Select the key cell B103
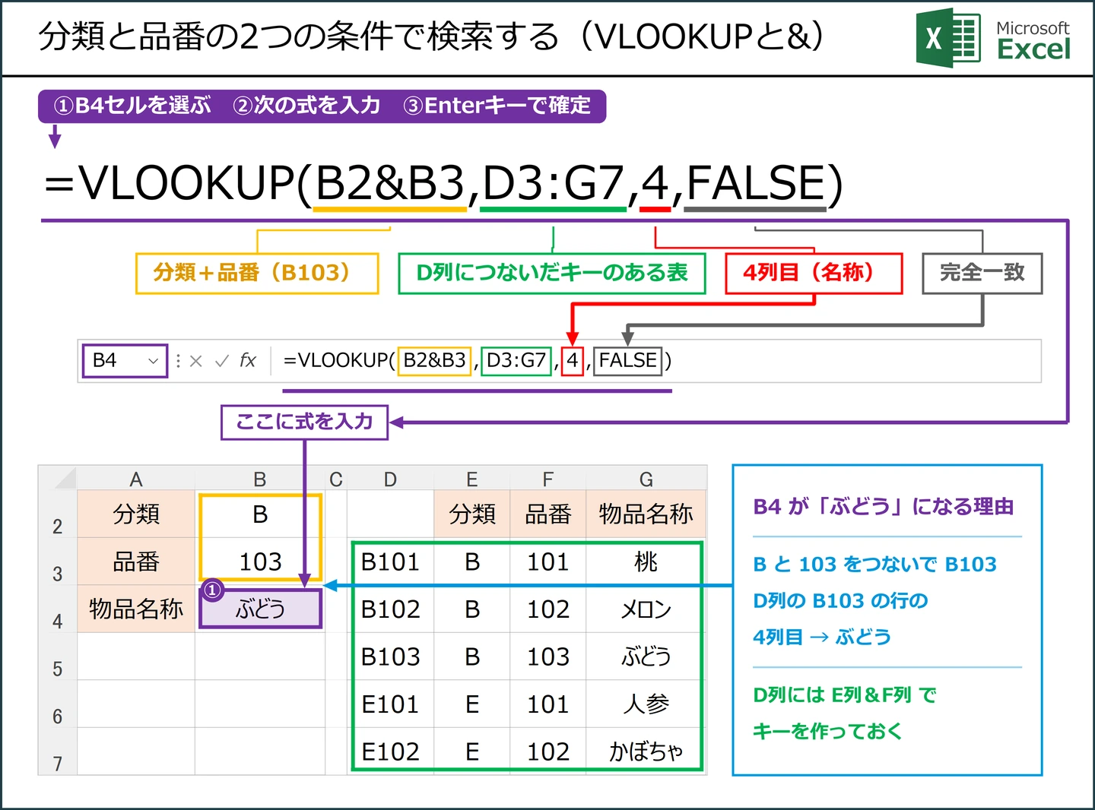 pyautogui.click(x=390, y=657)
